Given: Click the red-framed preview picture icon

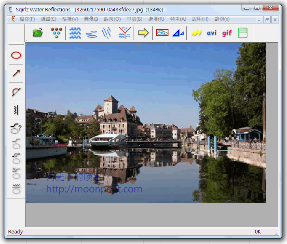Looking at the screenshot, I should 162,33.
